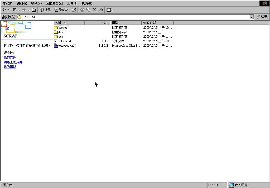The image size is (270, 188).
Task: Click the Scrapbook to Chm type cell
Action: point(126,45)
